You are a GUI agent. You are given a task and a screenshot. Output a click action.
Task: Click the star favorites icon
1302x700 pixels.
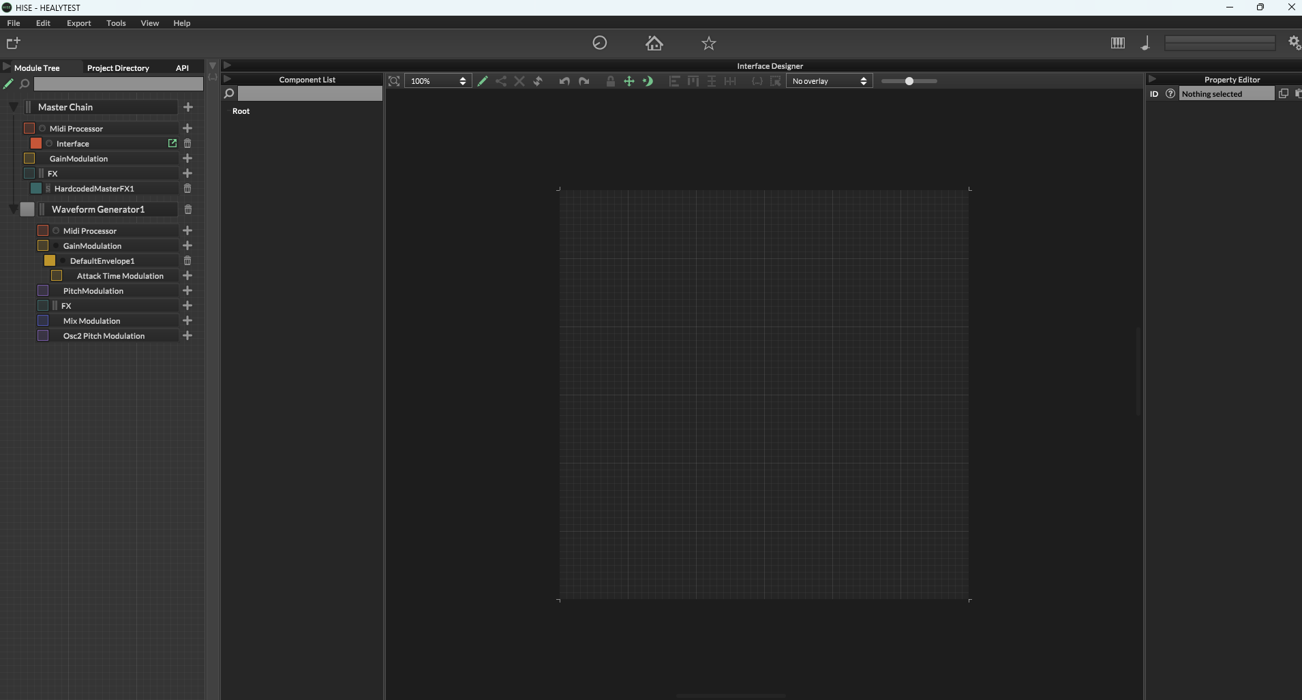(x=709, y=44)
